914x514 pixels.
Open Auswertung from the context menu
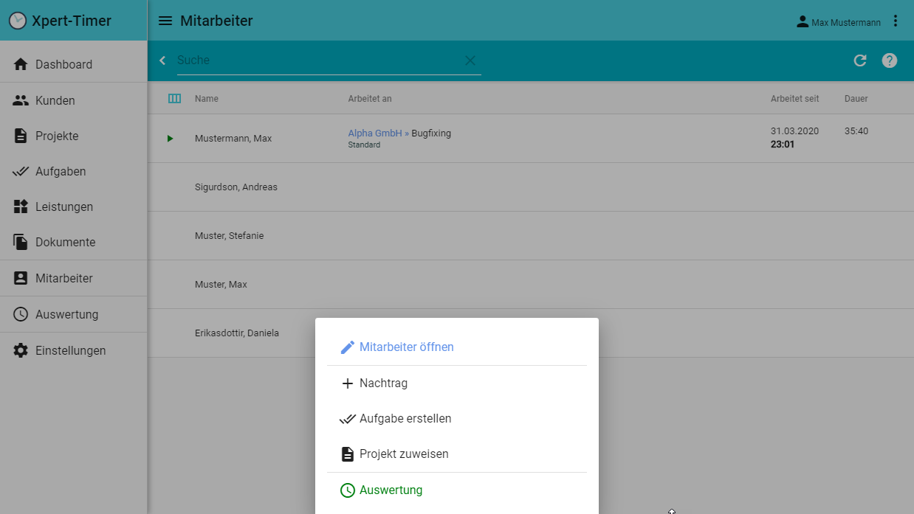click(391, 490)
